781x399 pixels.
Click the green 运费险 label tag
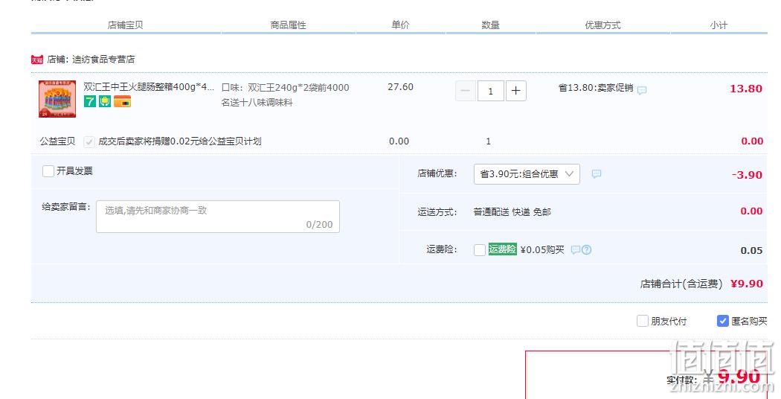pyautogui.click(x=502, y=249)
